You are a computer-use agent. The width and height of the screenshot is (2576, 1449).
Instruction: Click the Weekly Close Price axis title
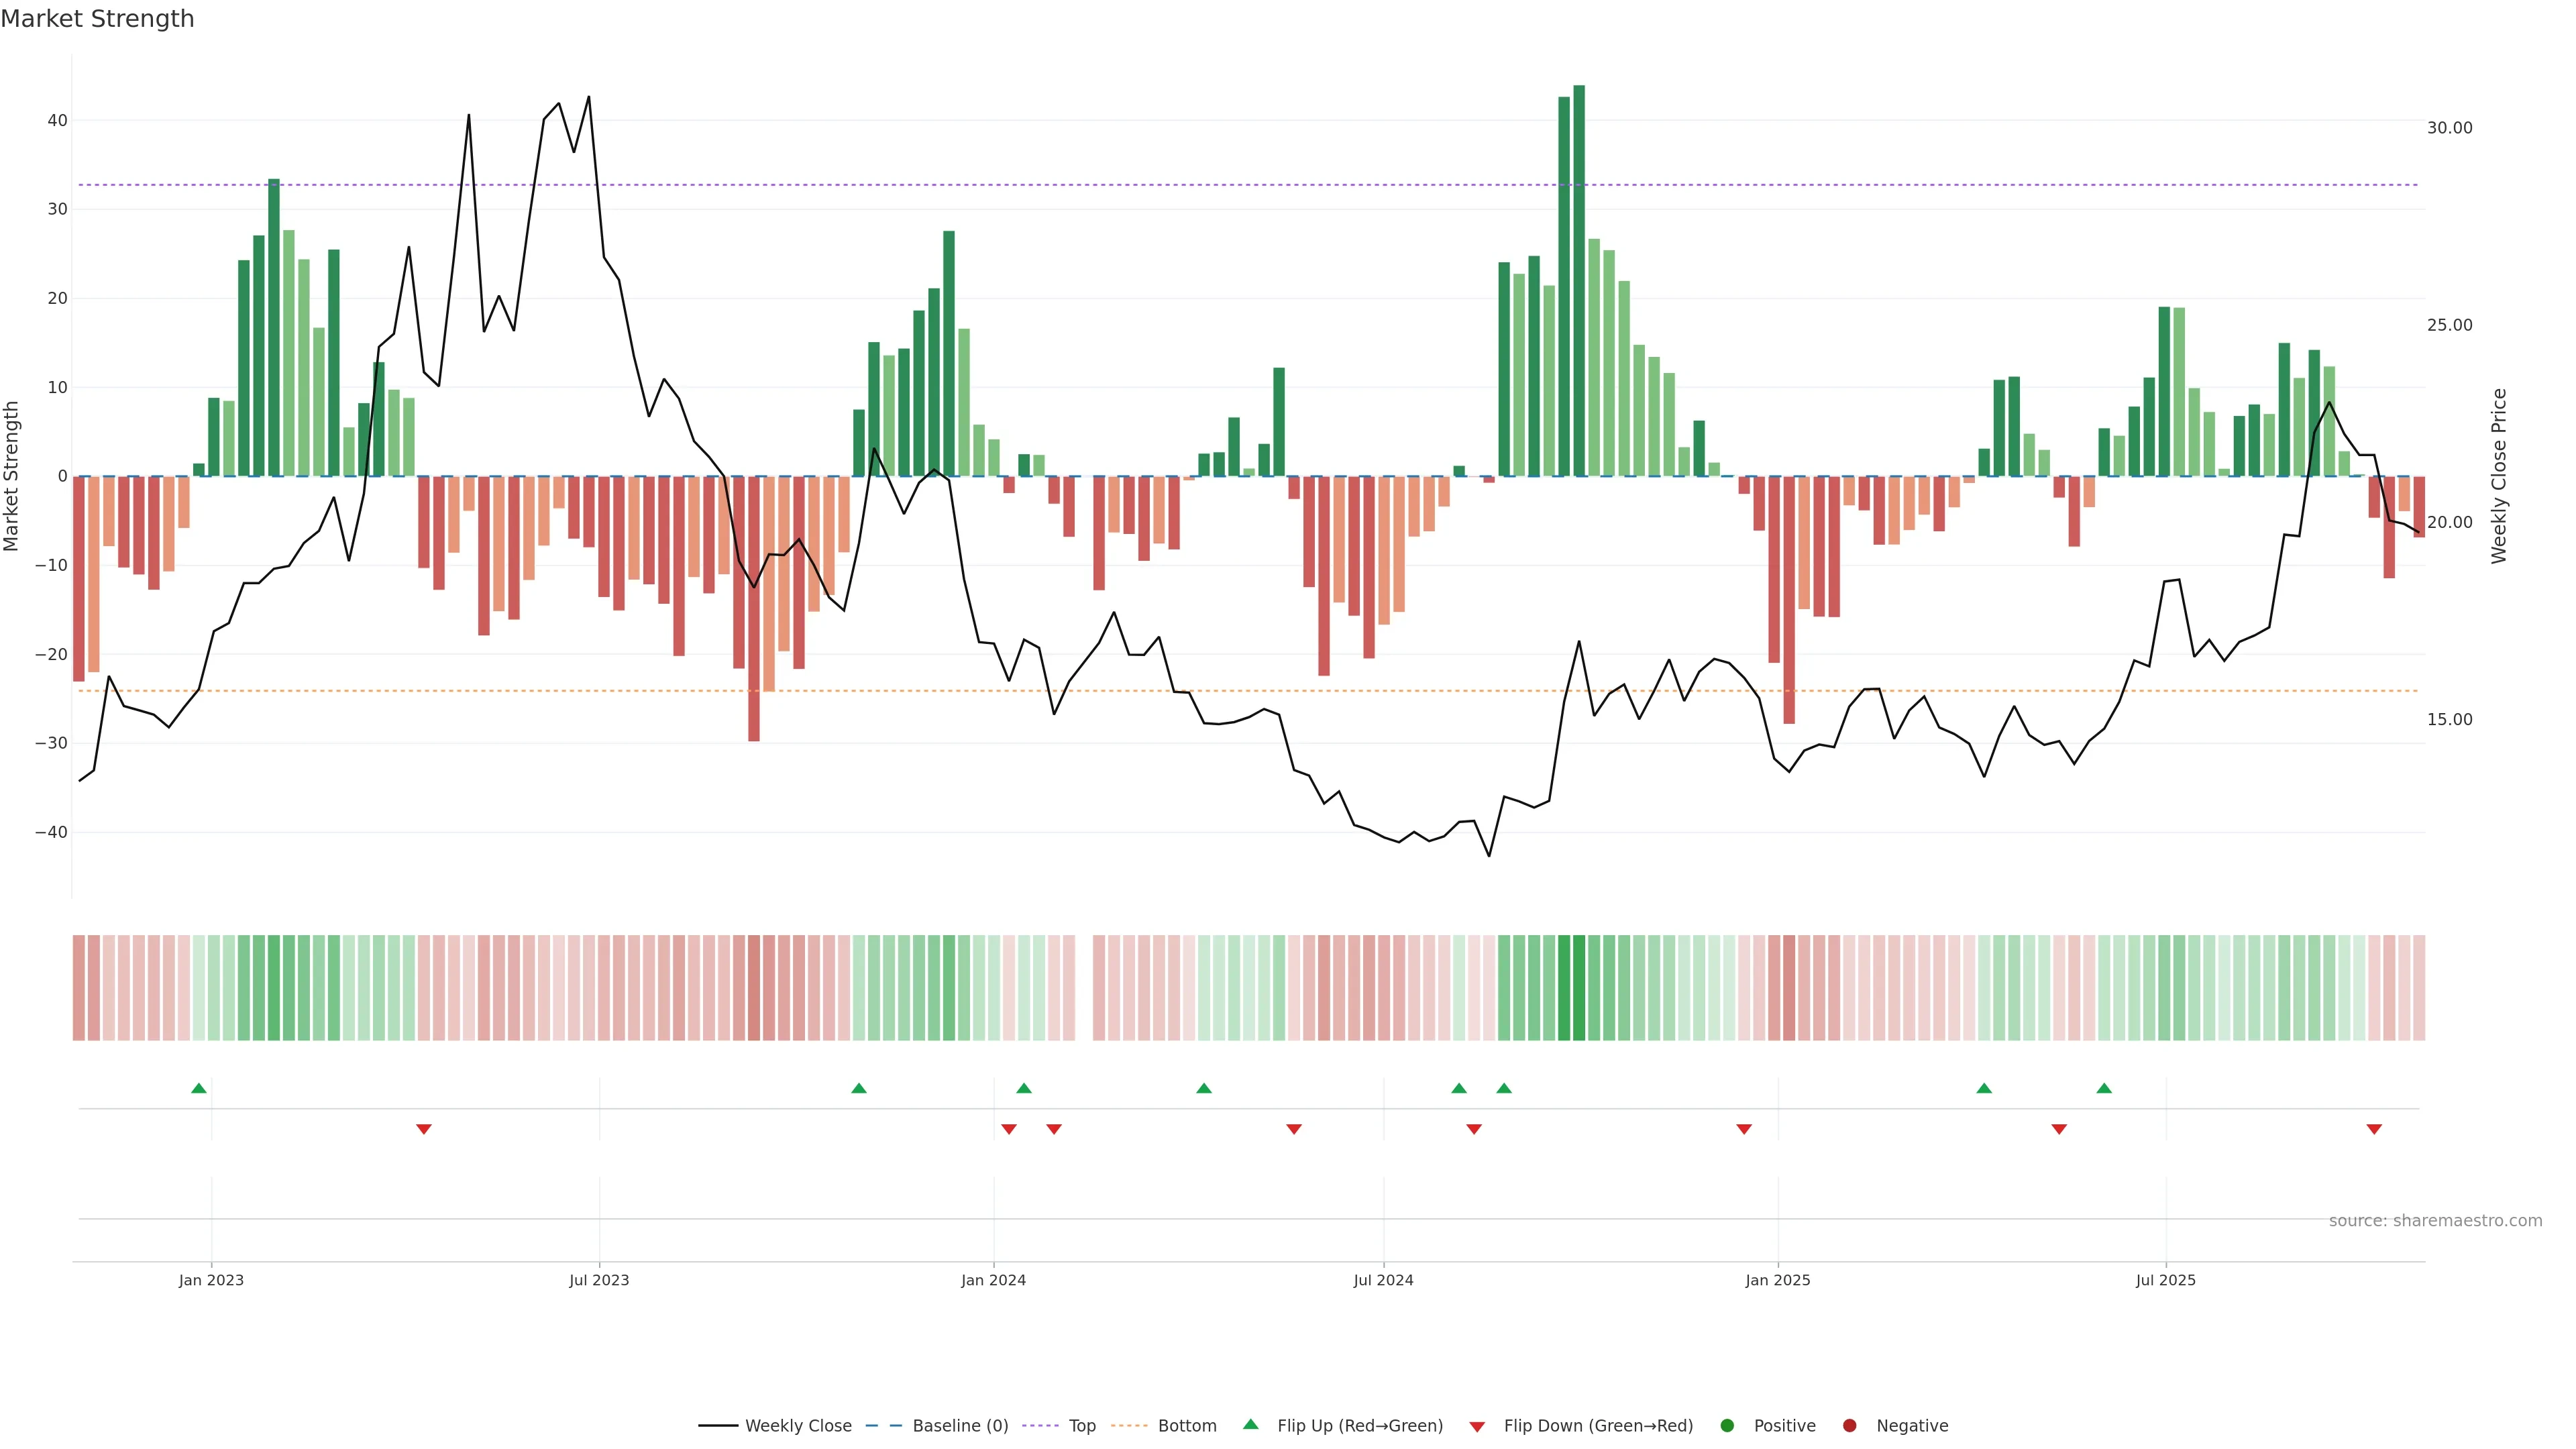coord(2499,476)
